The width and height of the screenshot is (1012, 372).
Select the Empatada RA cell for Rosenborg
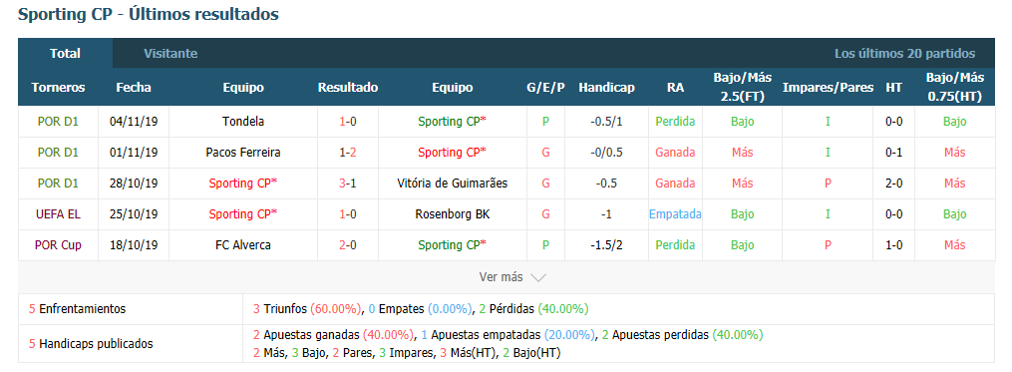[675, 214]
